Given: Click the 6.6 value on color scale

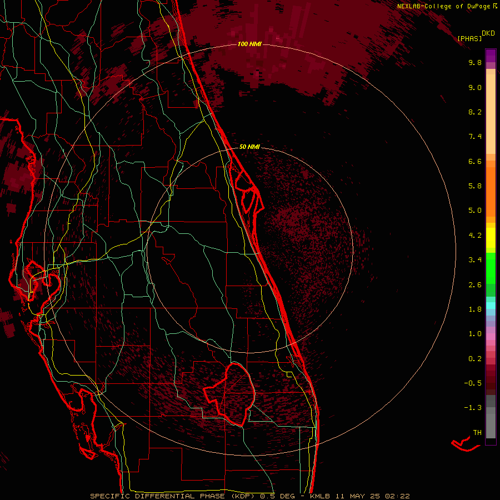Looking at the screenshot, I should click(x=475, y=161).
